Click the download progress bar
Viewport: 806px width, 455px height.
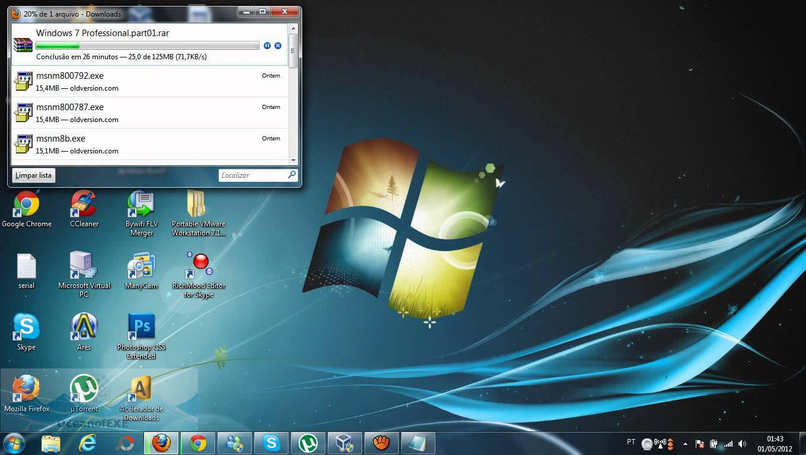[148, 46]
